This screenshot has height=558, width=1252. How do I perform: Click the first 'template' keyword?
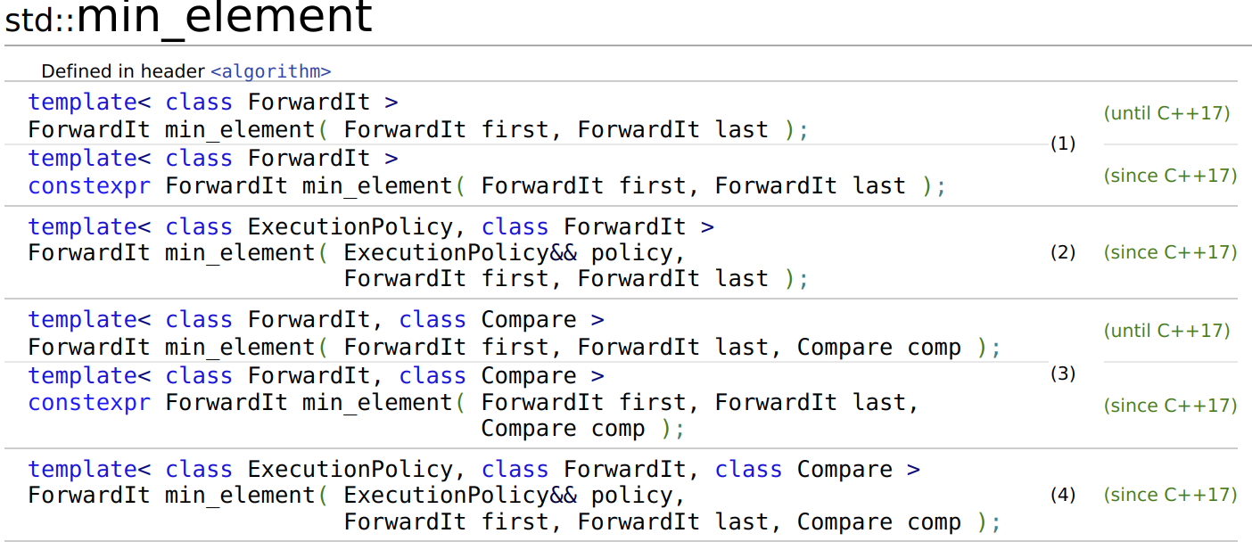click(x=82, y=103)
